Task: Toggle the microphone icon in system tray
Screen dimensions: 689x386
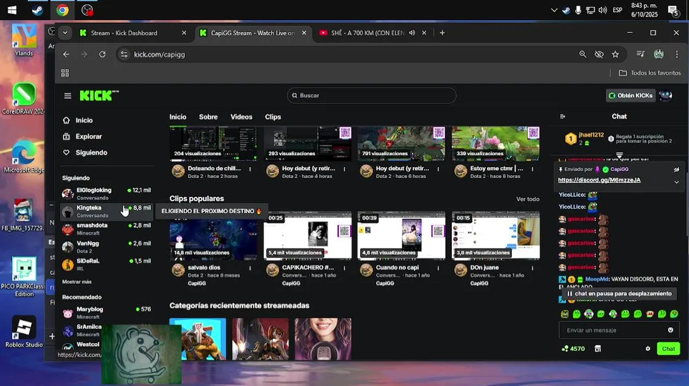Action: click(x=578, y=10)
